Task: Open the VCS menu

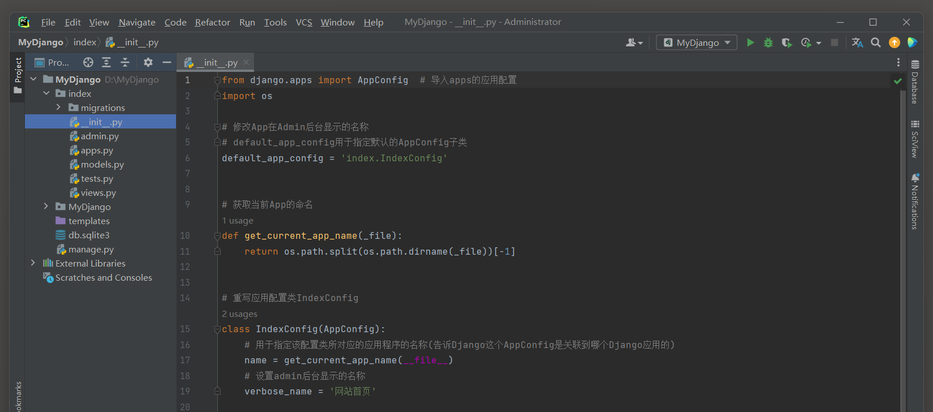Action: click(304, 22)
